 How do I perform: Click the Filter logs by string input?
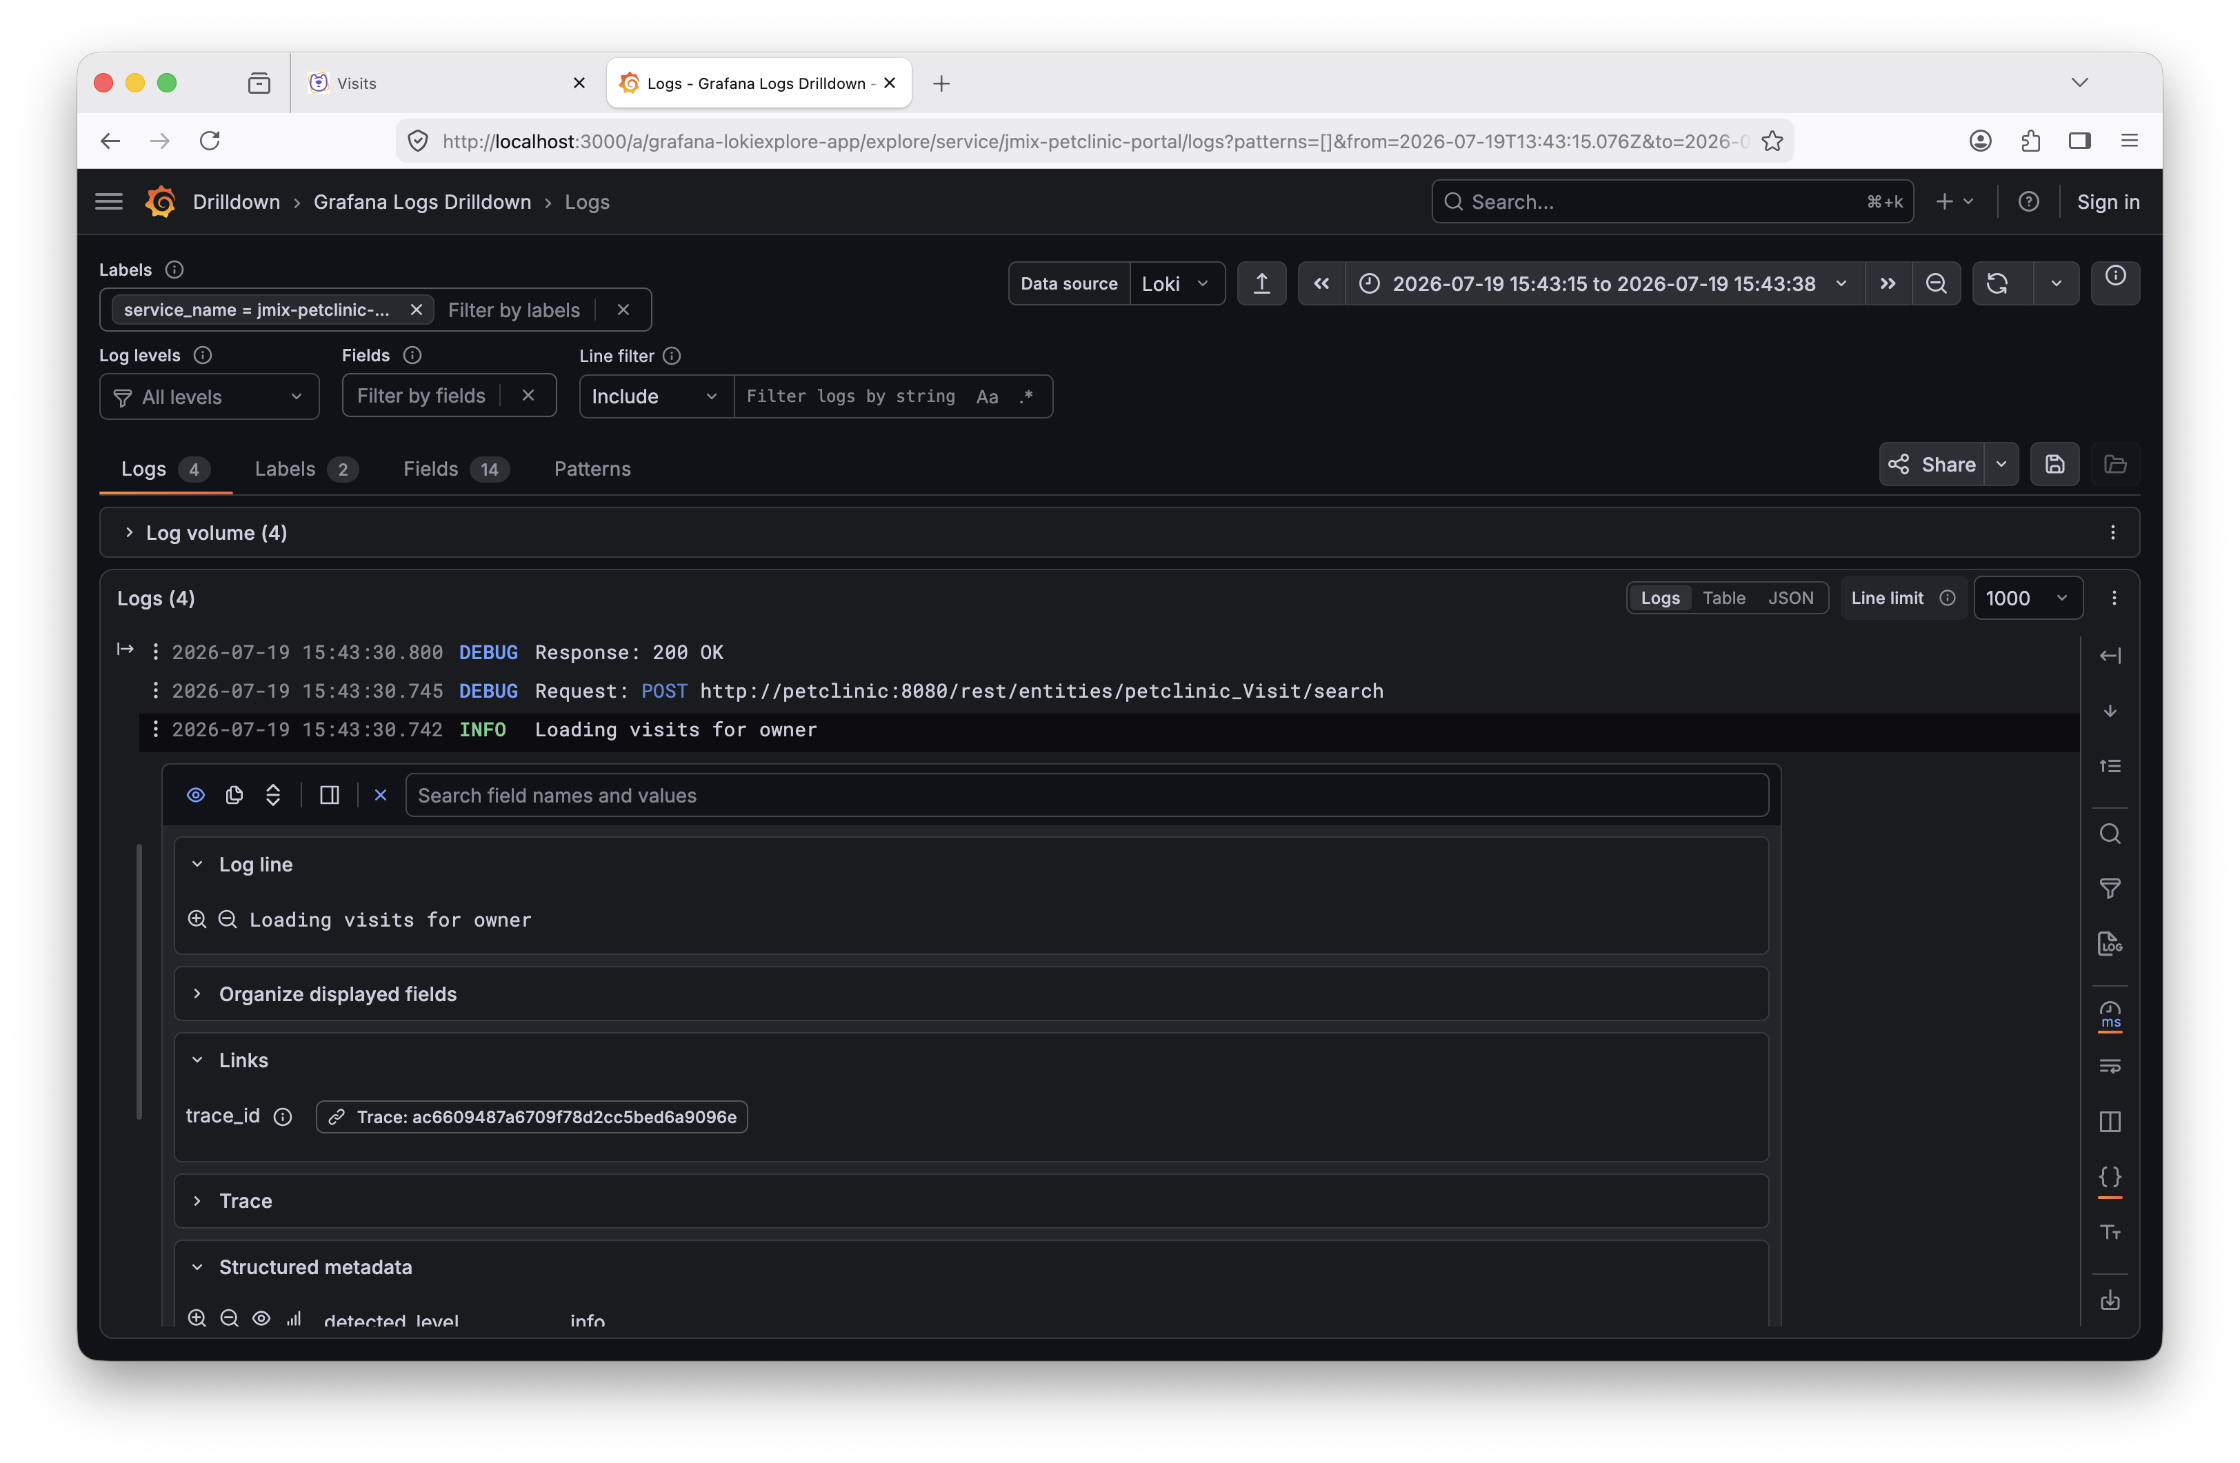[851, 396]
